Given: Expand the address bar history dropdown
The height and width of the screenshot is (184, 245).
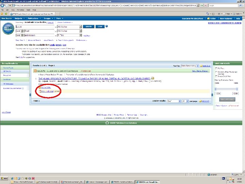Looking at the screenshot, I should coord(198,5).
